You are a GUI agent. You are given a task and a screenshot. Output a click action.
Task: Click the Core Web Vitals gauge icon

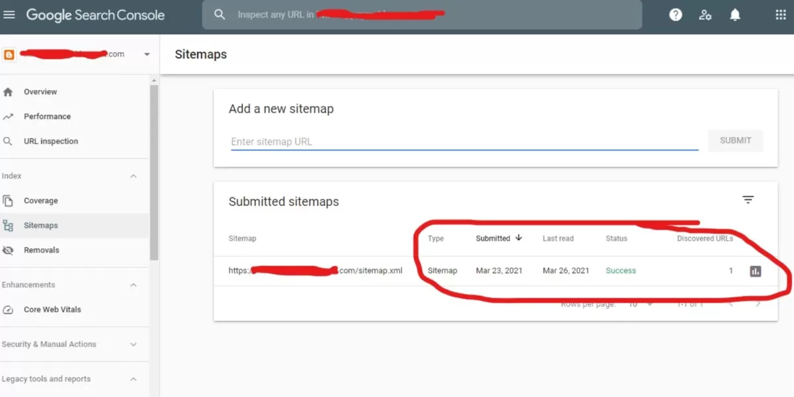8,310
